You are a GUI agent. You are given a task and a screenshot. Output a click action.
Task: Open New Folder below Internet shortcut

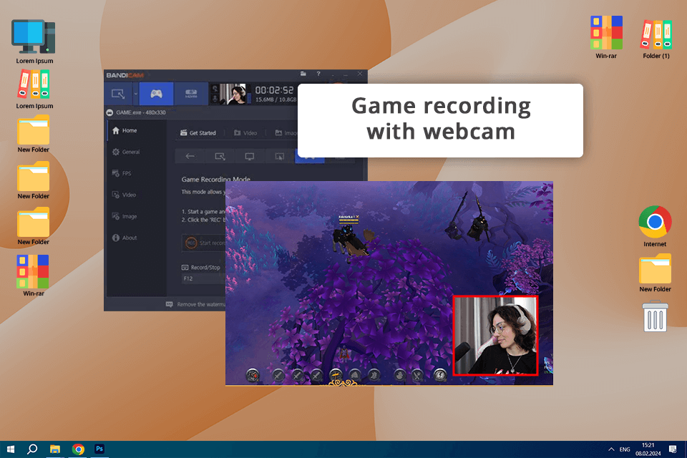pos(655,273)
